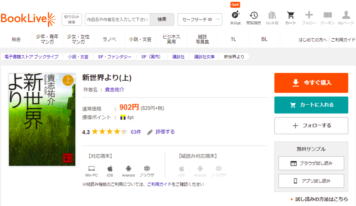
Task: Open the カート shopping cart icon
Action: (x=290, y=18)
